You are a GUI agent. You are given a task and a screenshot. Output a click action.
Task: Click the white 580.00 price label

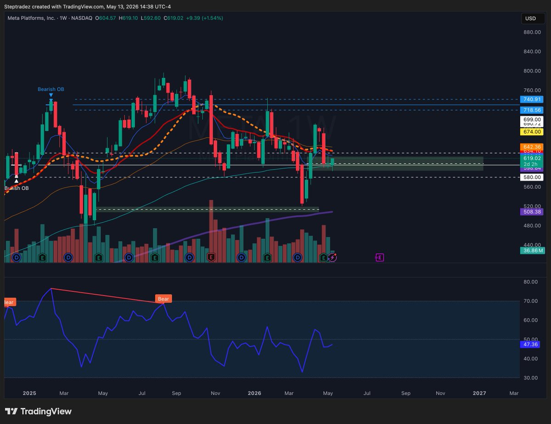[532, 177]
